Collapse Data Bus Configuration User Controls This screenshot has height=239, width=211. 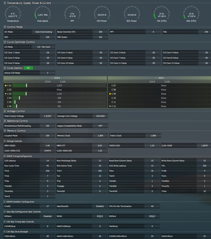coord(4,212)
